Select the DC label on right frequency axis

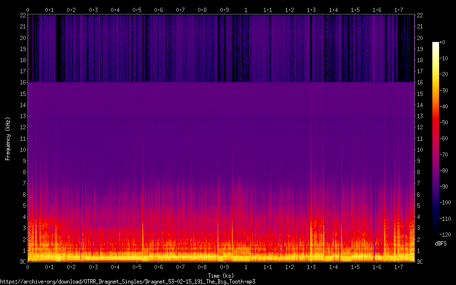point(420,262)
